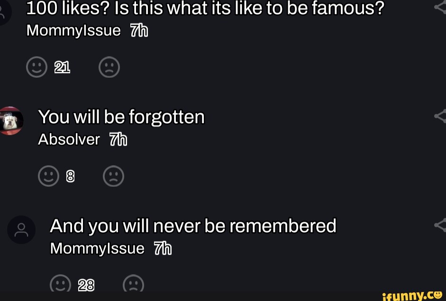Click default avatar beside "never be remembered" reply
The height and width of the screenshot is (301, 446).
(x=21, y=230)
